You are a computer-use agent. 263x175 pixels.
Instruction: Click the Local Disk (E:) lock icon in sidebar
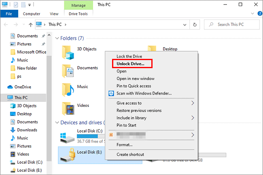point(13,170)
